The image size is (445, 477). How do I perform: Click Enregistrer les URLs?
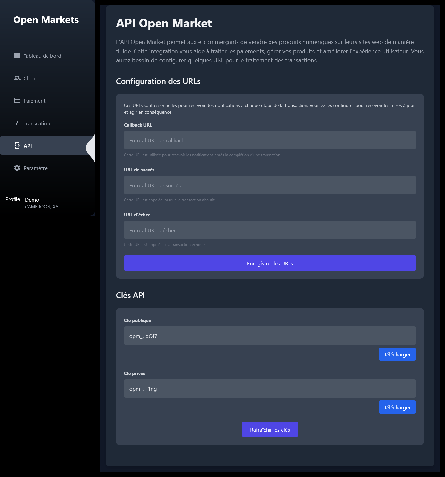[x=270, y=263]
